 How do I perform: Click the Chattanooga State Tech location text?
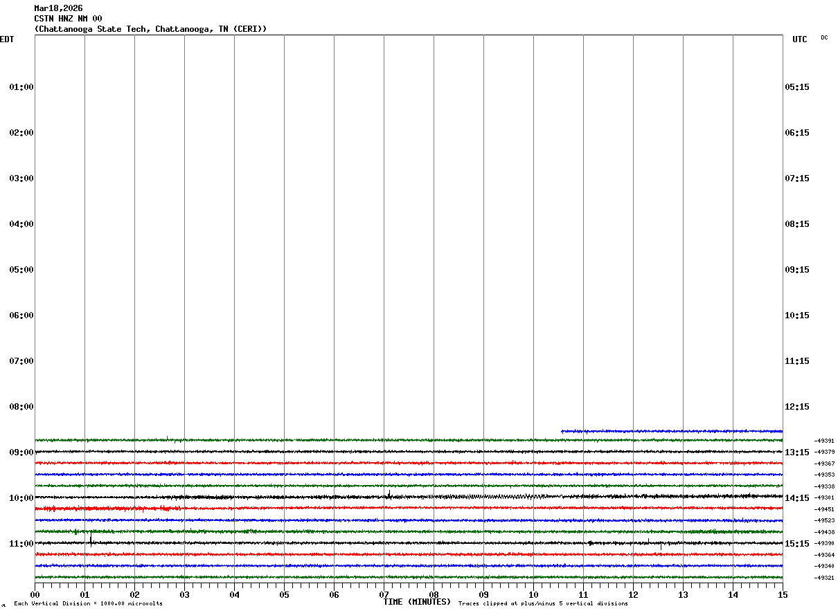[x=150, y=29]
